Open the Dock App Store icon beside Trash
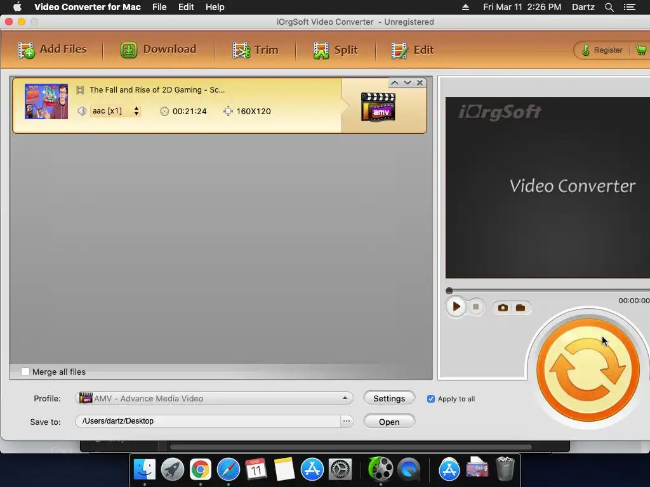This screenshot has width=650, height=487. pos(449,469)
